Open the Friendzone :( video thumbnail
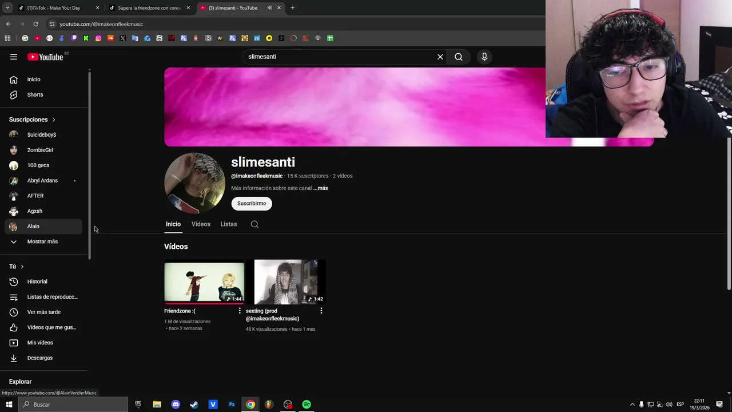 coord(204,282)
